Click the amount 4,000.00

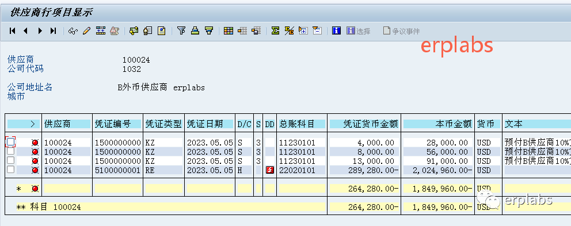(x=376, y=143)
